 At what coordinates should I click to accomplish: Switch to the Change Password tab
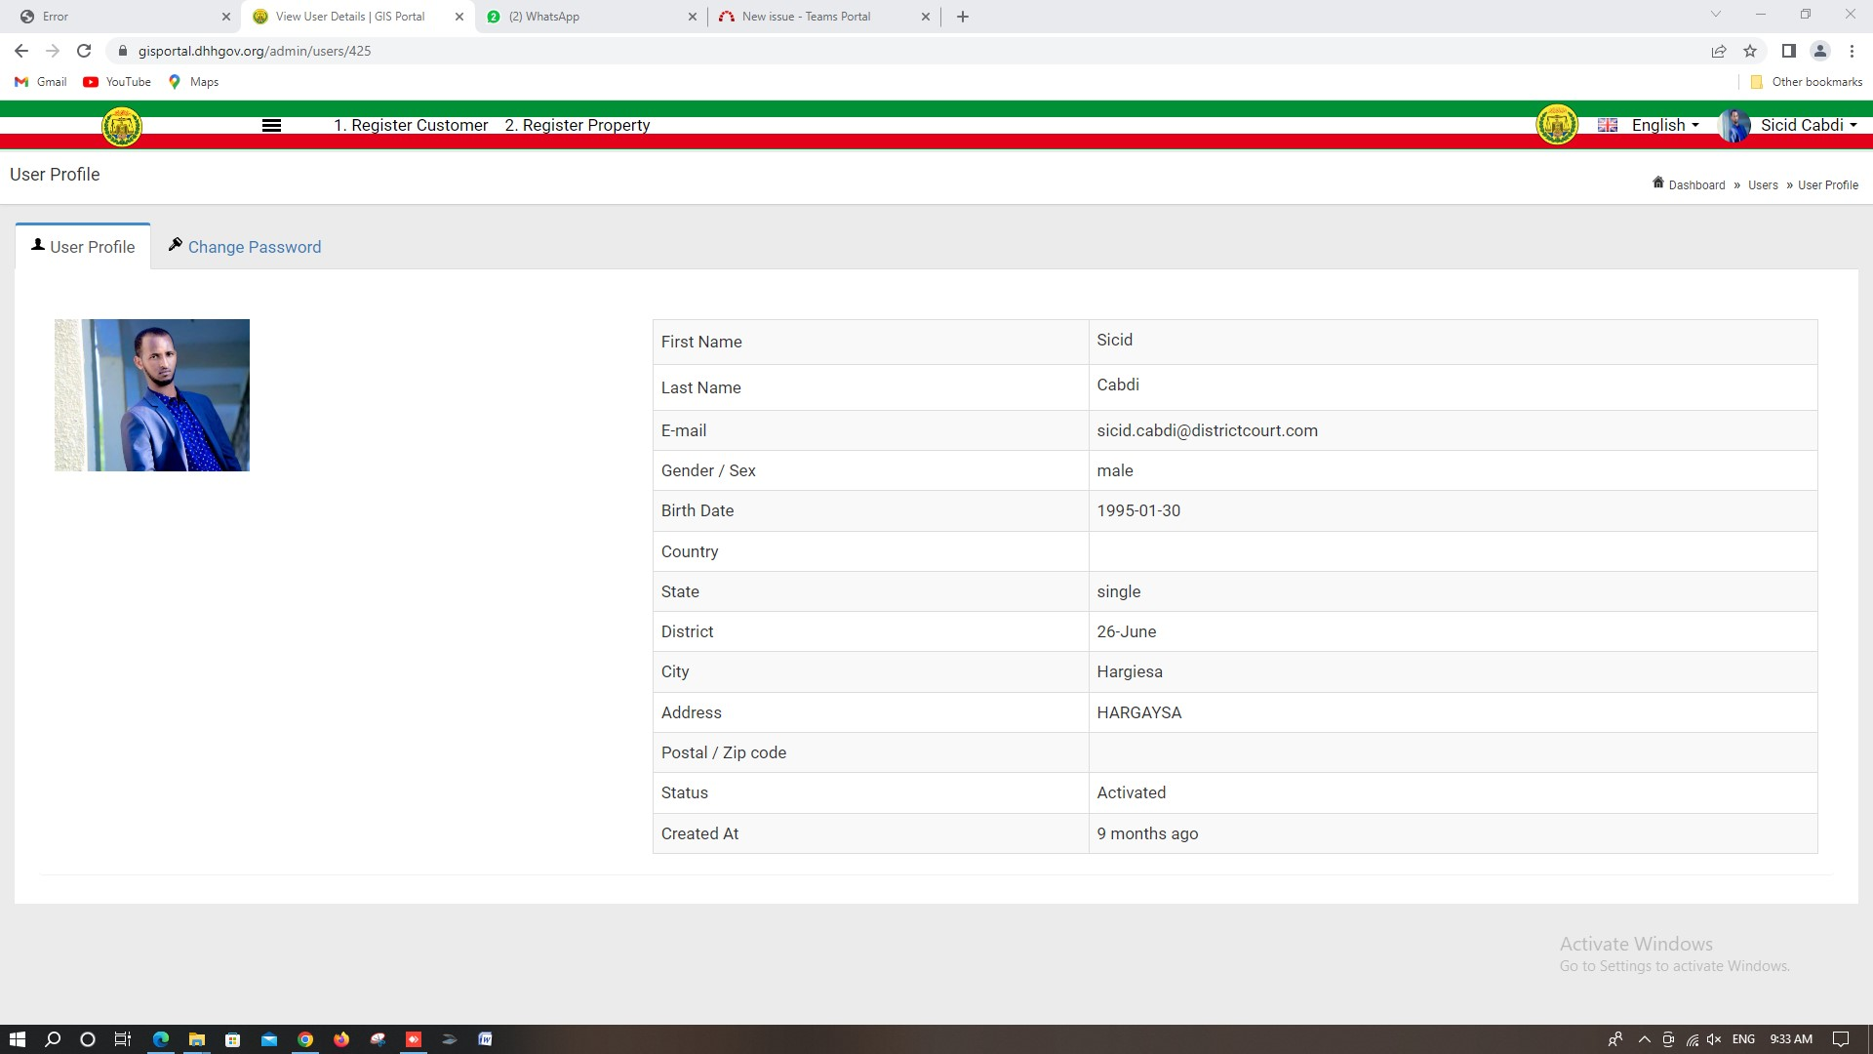click(x=245, y=247)
